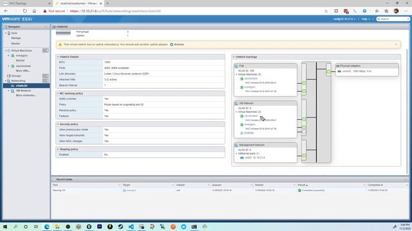This screenshot has height=231, width=412.
Task: Switch to the first browser tab
Action: coord(26,3)
